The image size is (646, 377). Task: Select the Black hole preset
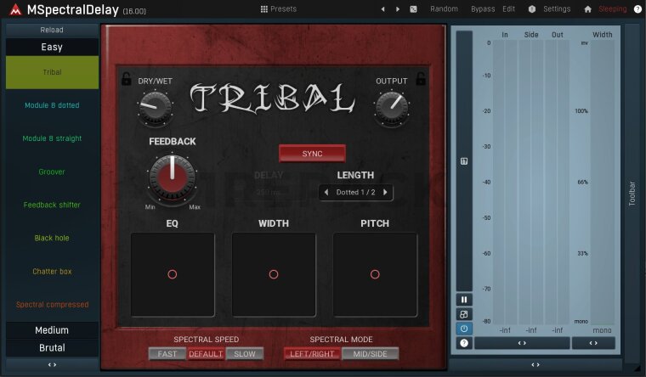point(52,238)
